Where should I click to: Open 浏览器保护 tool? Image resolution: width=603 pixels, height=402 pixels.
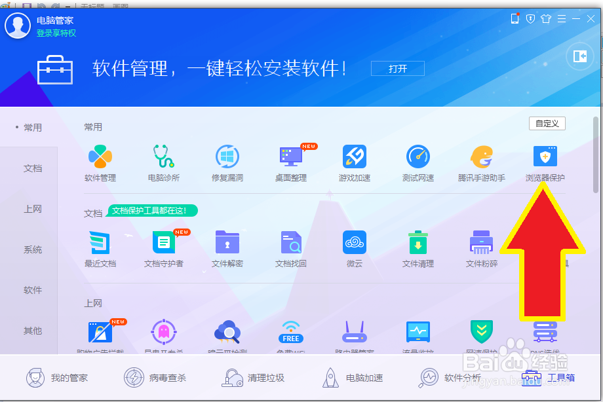point(545,162)
